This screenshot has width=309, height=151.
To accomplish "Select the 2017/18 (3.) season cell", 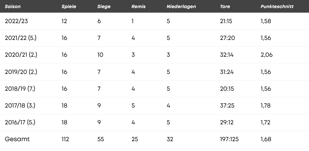I will click(x=20, y=105).
